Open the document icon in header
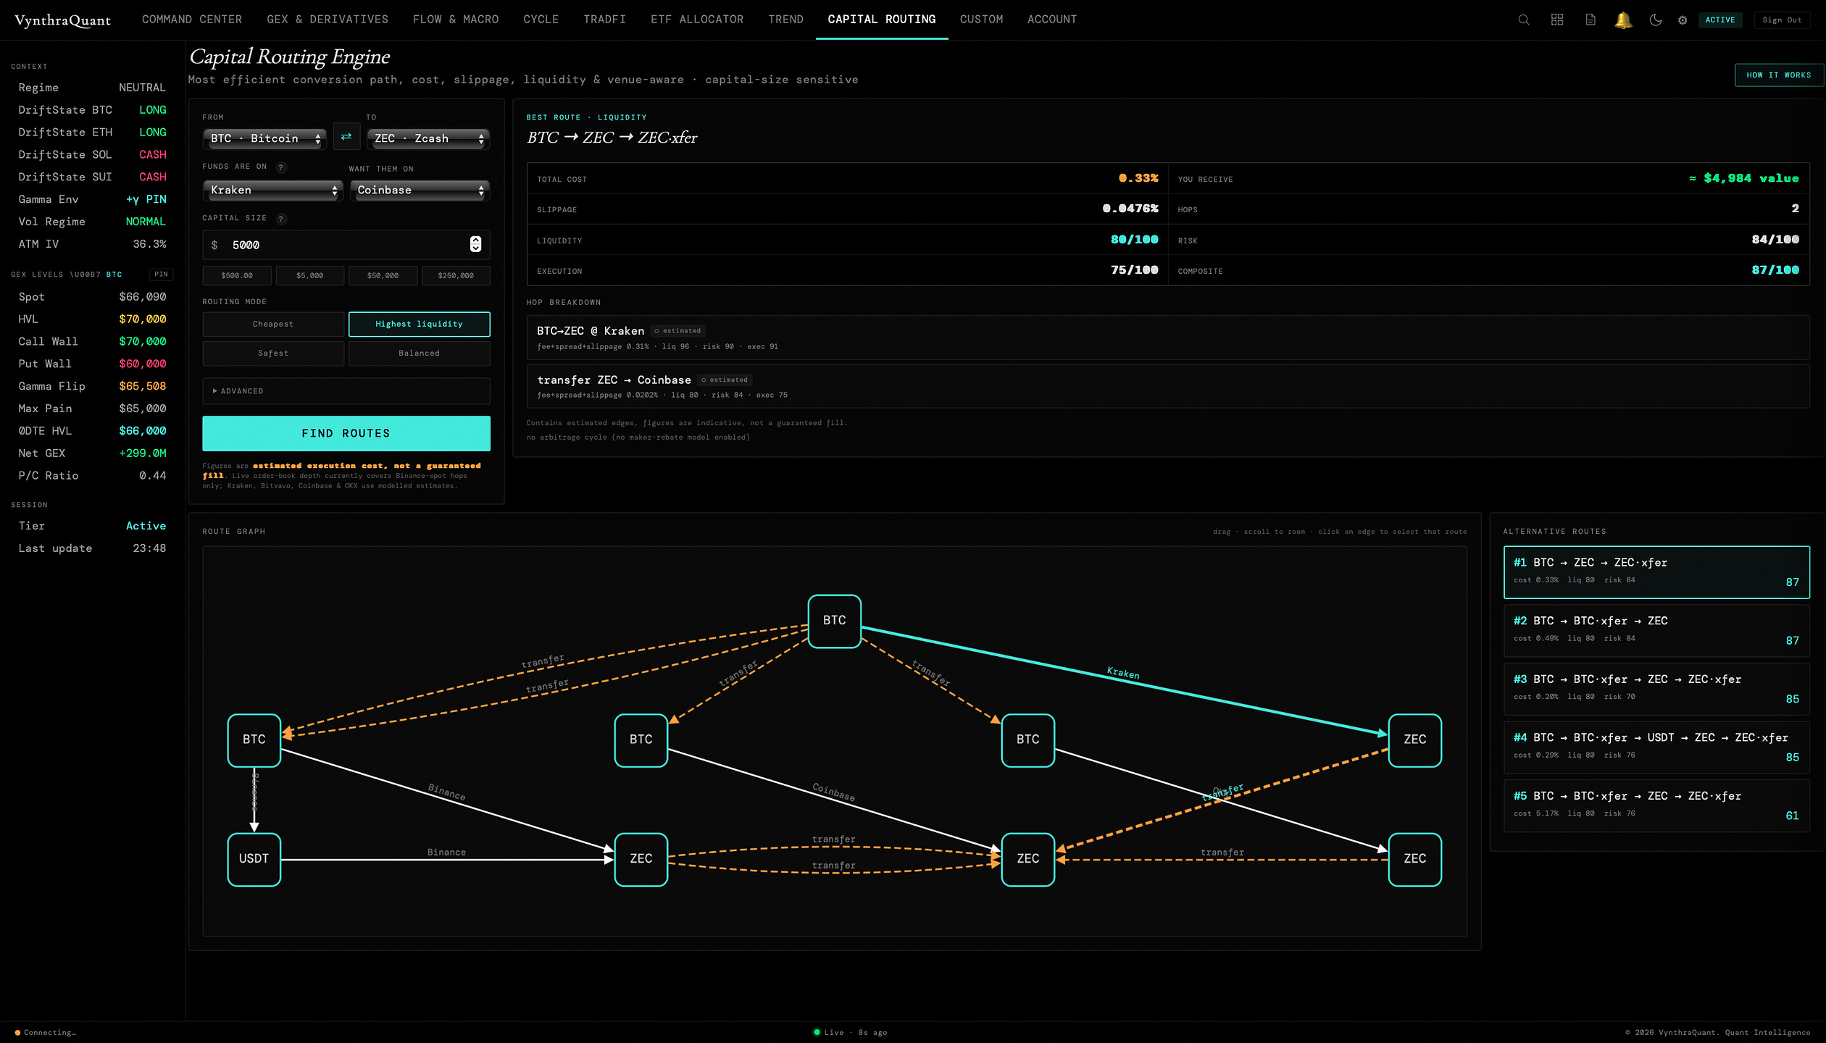This screenshot has height=1043, width=1826. 1591,20
